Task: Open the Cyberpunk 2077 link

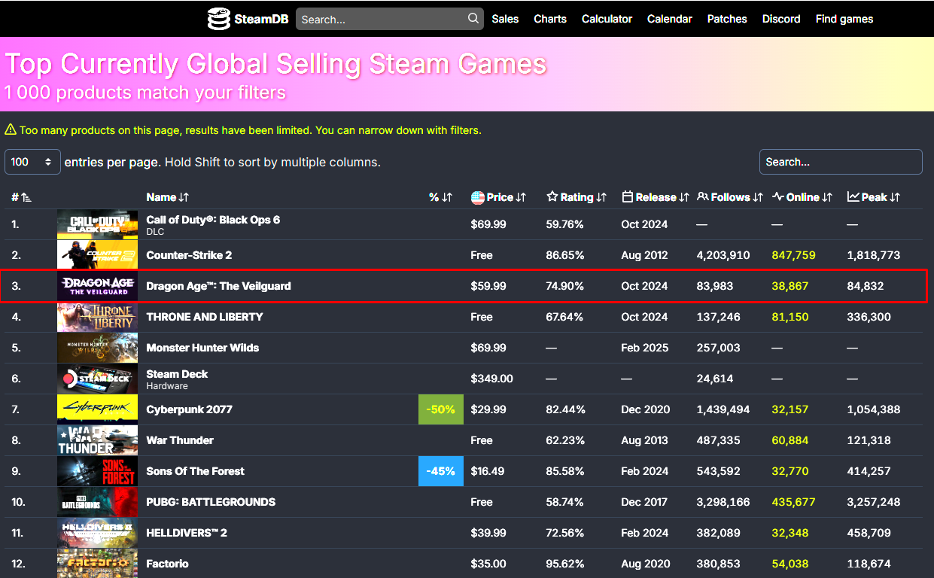Action: pos(189,409)
